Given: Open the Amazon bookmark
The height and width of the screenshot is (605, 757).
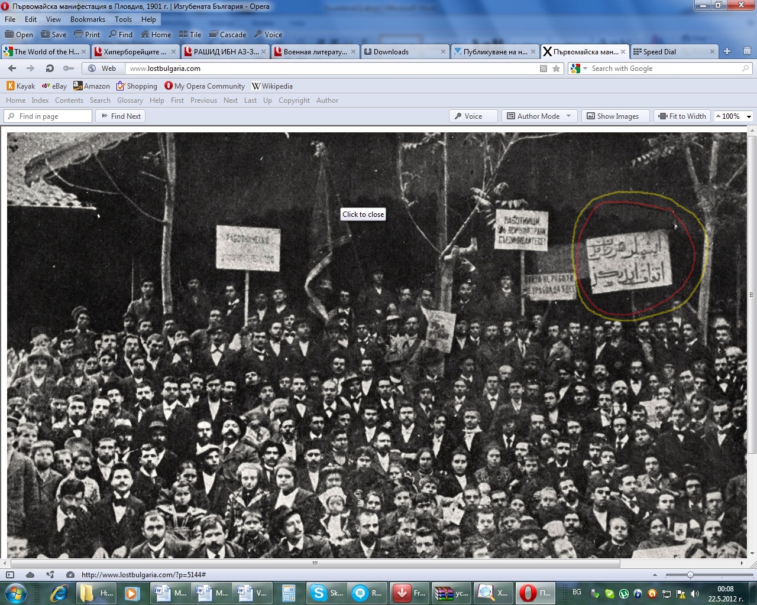Looking at the screenshot, I should pyautogui.click(x=92, y=86).
